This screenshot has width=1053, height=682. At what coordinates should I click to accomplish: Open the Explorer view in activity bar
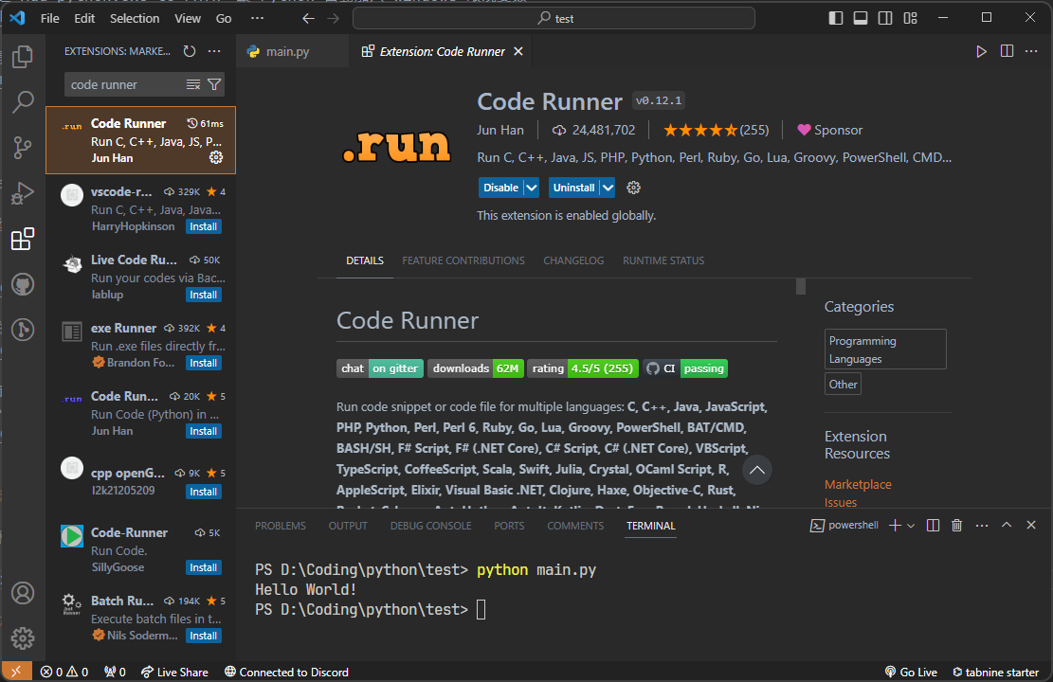(x=23, y=57)
